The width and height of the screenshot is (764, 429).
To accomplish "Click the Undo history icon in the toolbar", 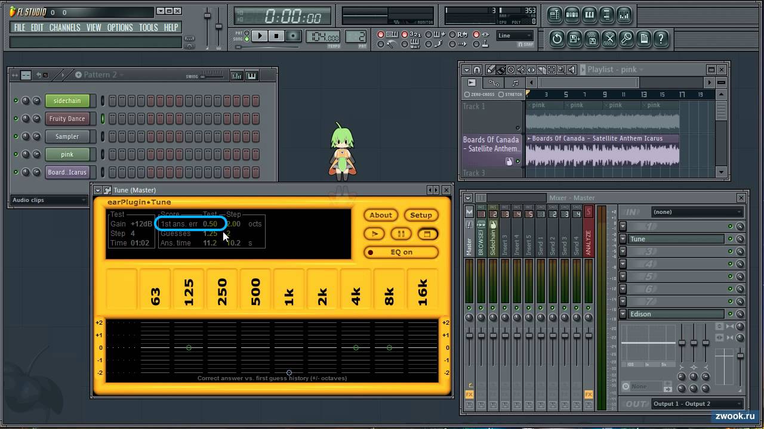I will [x=557, y=39].
